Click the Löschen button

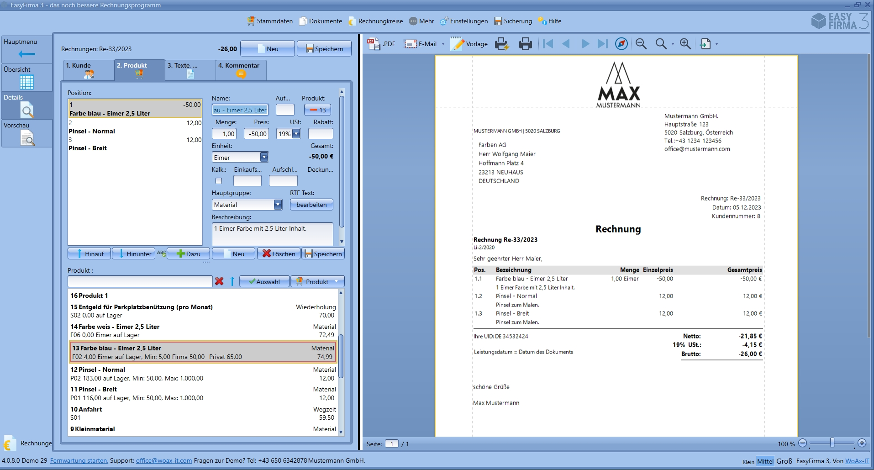[279, 254]
